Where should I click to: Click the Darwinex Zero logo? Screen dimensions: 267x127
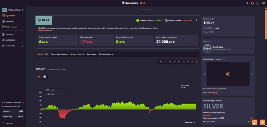tap(133, 3)
